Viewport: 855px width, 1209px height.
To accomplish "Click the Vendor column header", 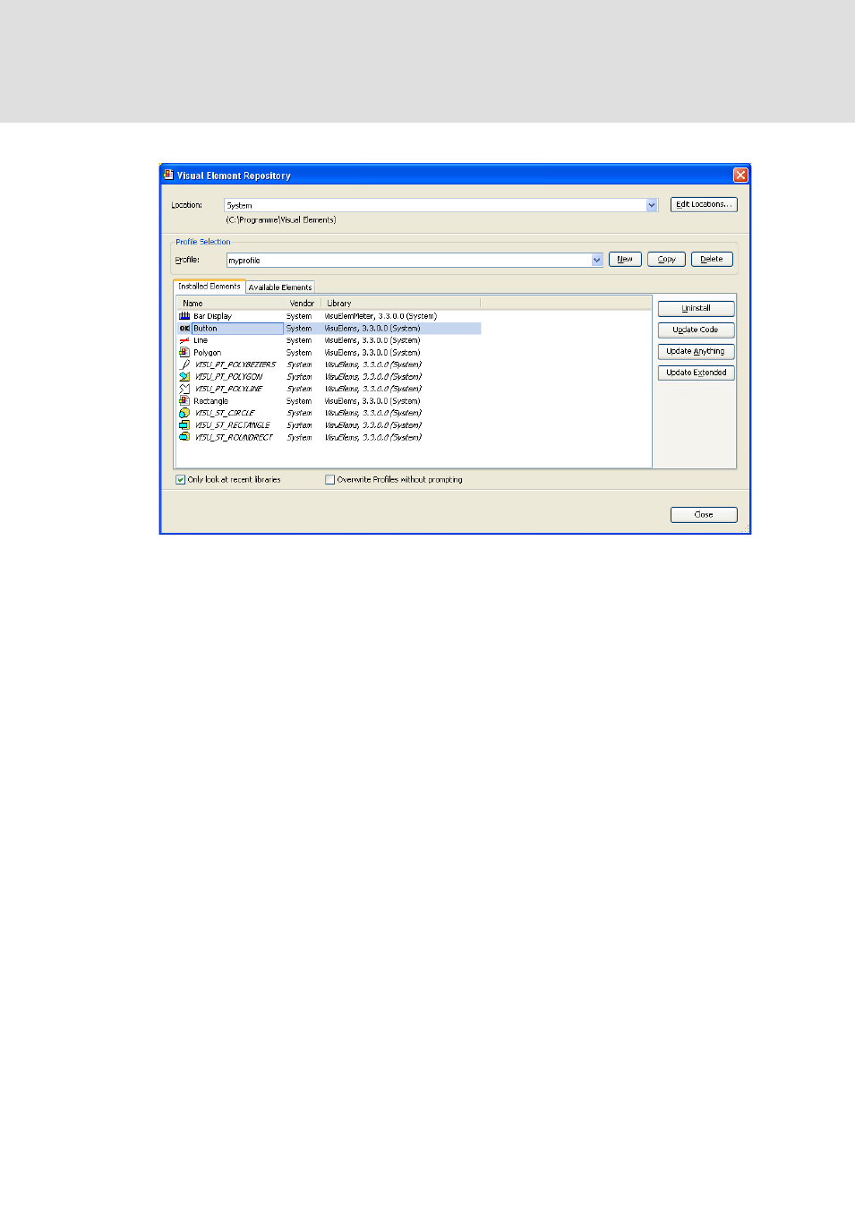I will click(x=303, y=304).
